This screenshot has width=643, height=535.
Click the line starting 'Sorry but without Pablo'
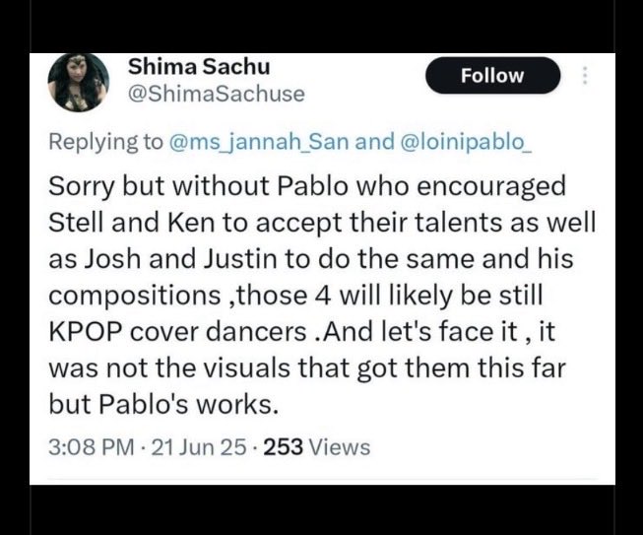click(307, 186)
